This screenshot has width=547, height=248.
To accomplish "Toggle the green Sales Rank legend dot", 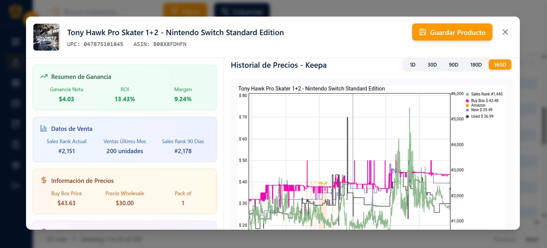I will coord(467,94).
